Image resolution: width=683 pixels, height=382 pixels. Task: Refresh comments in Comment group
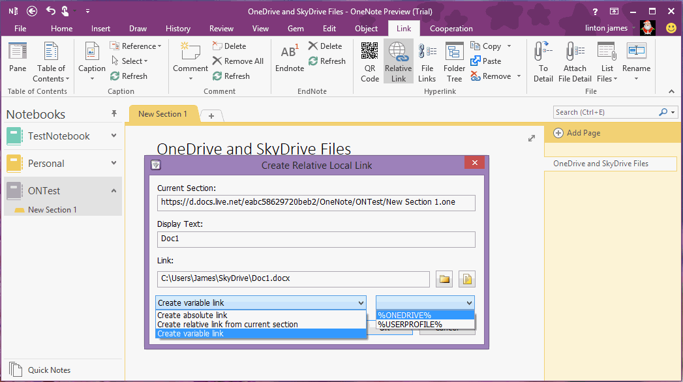(232, 76)
